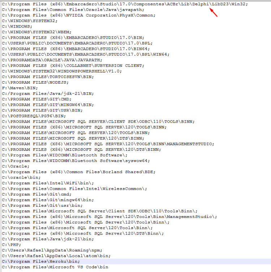Click the WIDCOMM\Bluetooth Software\; line
Screen dimensions: 271x272
click(64, 155)
